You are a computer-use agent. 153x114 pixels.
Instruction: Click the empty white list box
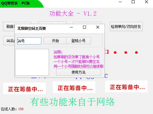coord(32,62)
